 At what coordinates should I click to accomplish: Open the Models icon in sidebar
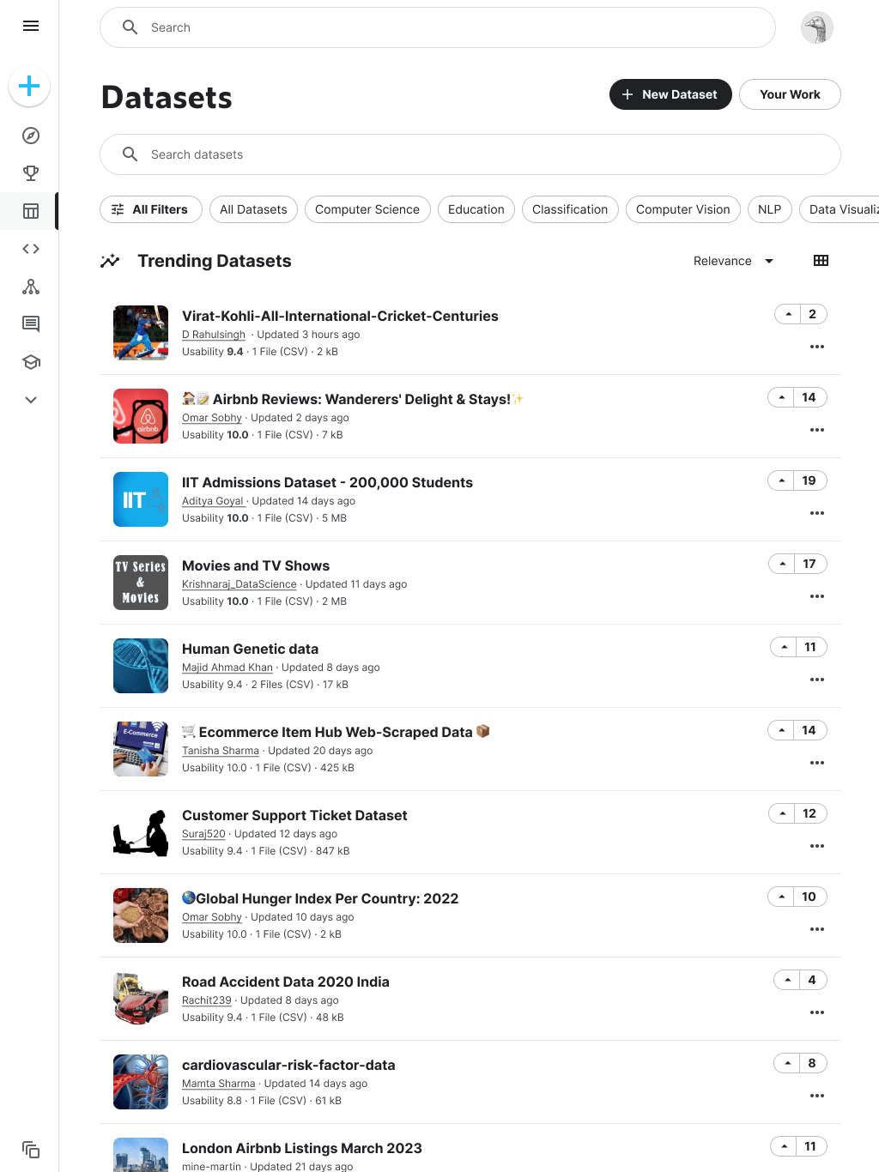pos(31,287)
